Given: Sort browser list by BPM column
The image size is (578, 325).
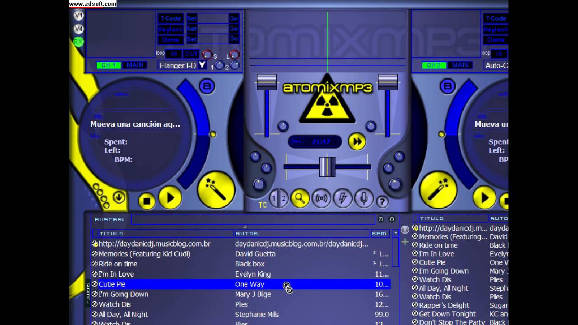Looking at the screenshot, I should (x=380, y=233).
